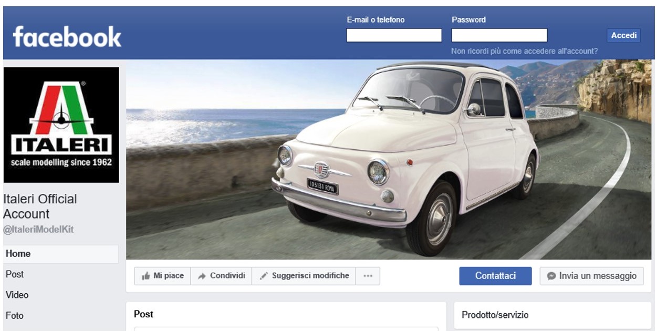Click the Italeri Official Account page name

[40, 206]
